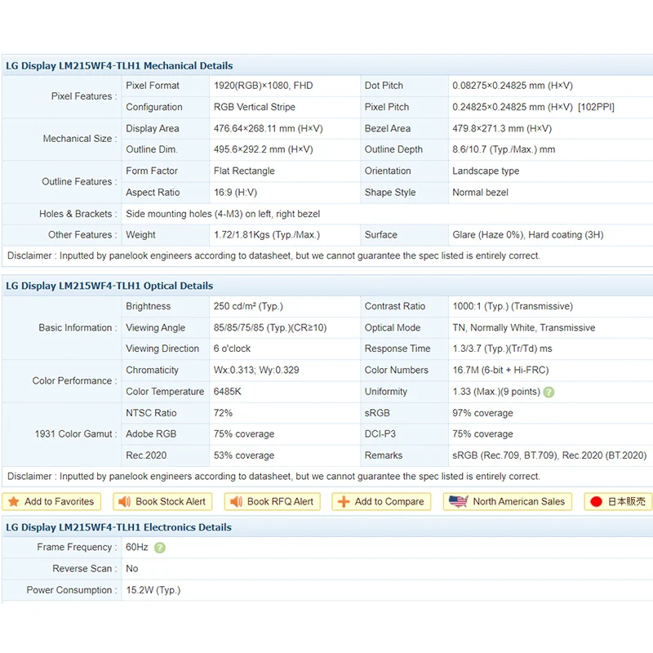Screen dimensions: 653x653
Task: Click the Landscape type value
Action: pos(486,171)
